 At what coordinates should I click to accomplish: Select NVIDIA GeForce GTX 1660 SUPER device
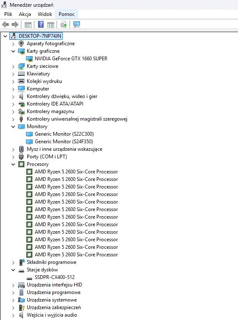pos(71,59)
